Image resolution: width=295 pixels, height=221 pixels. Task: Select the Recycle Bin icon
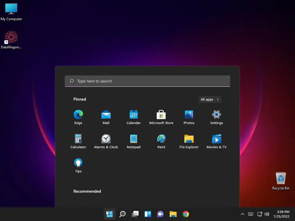pyautogui.click(x=281, y=181)
